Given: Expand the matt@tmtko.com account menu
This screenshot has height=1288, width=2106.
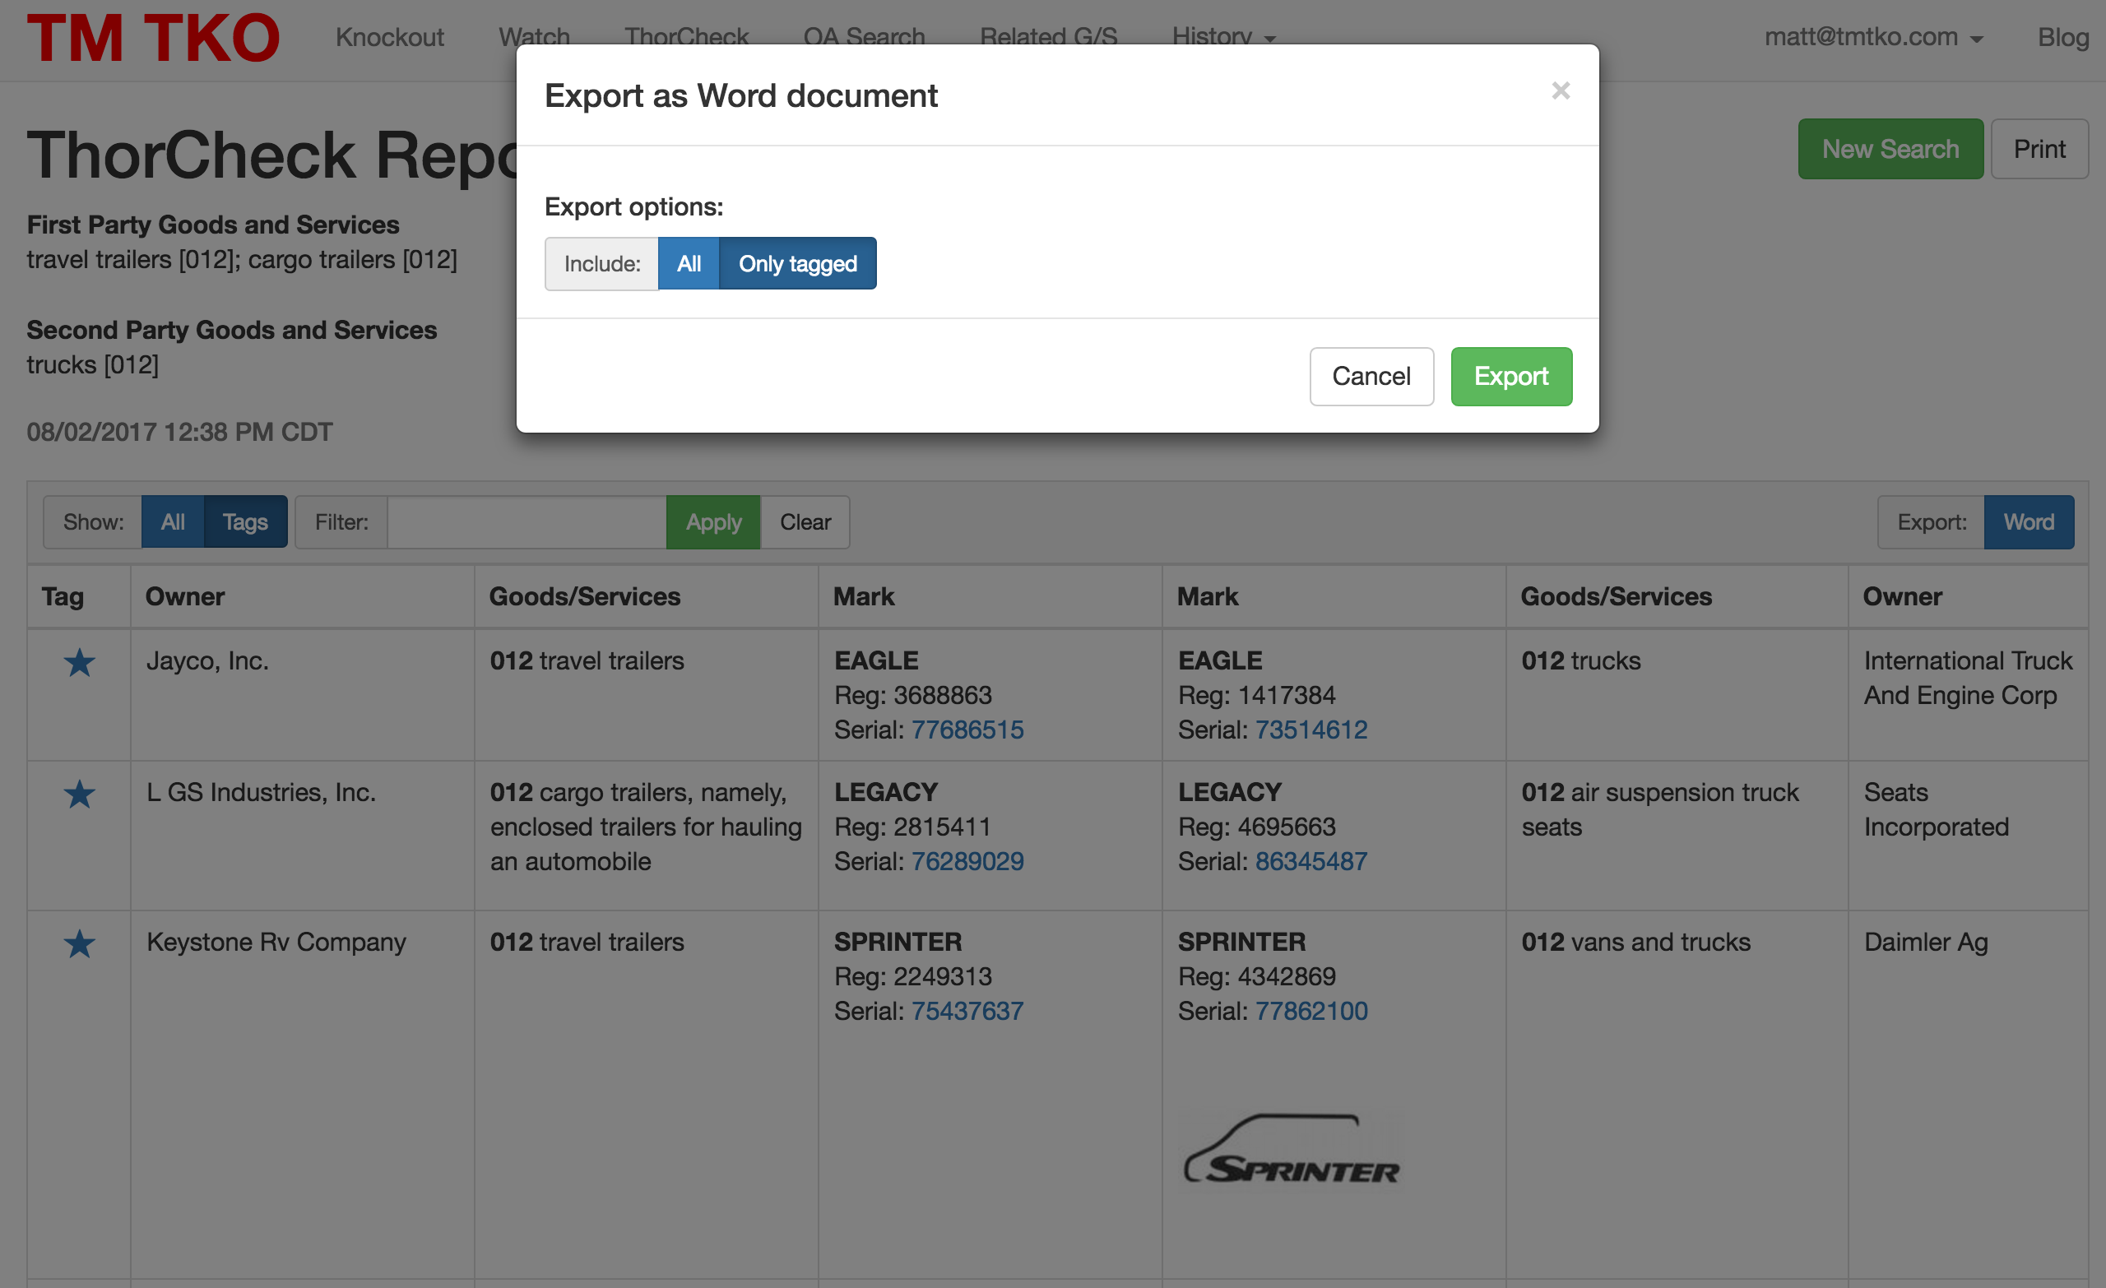Looking at the screenshot, I should coord(1872,37).
